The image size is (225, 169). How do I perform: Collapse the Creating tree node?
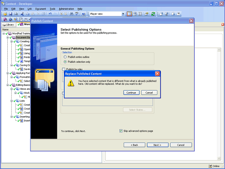point(12,42)
